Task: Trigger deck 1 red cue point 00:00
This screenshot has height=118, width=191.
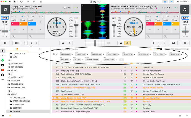Action: point(15,24)
